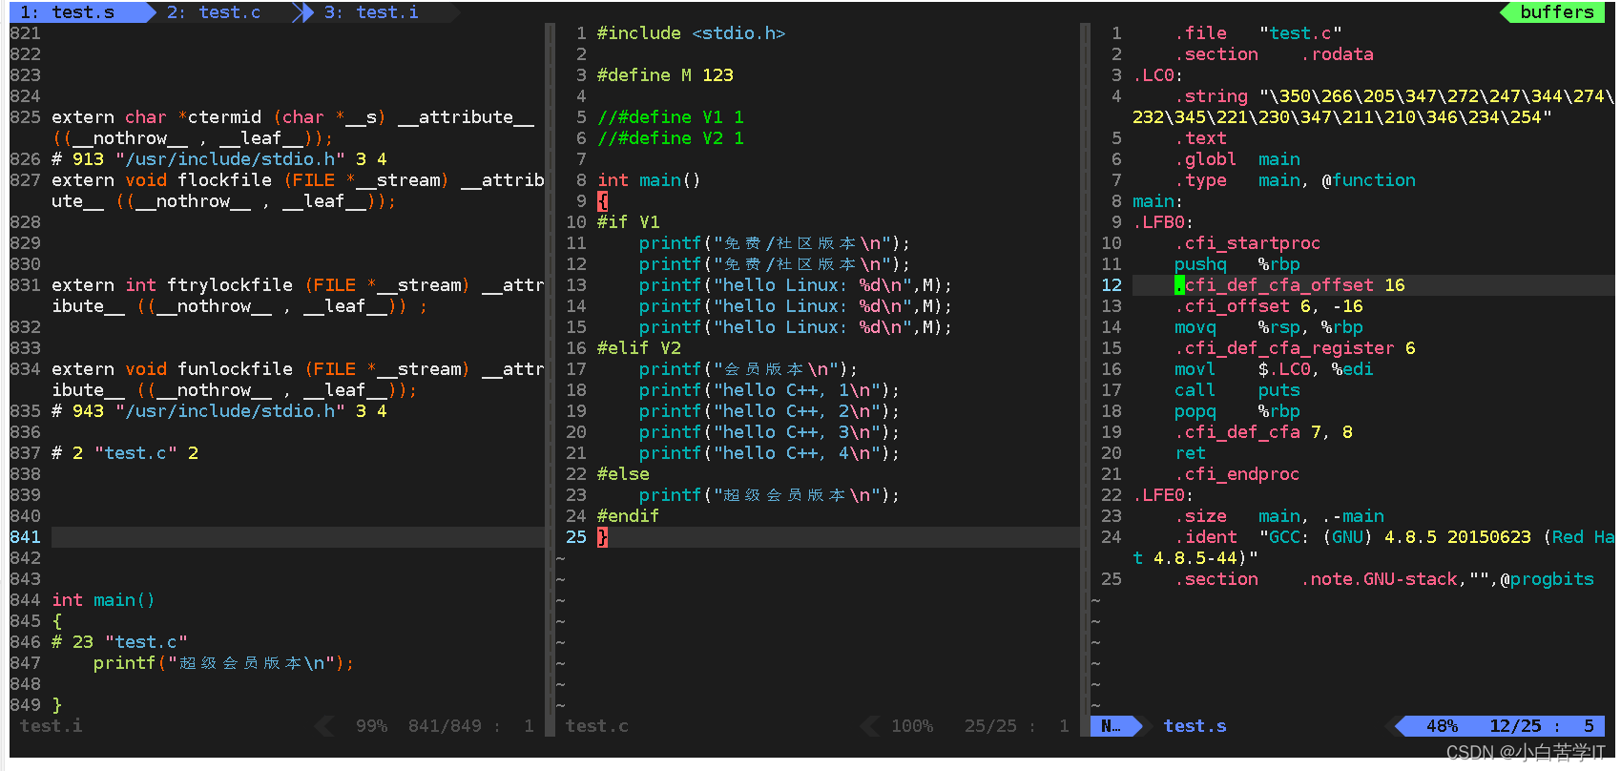Click the .cfi_offset 6, -16 line
1621x771 pixels.
point(1269,306)
